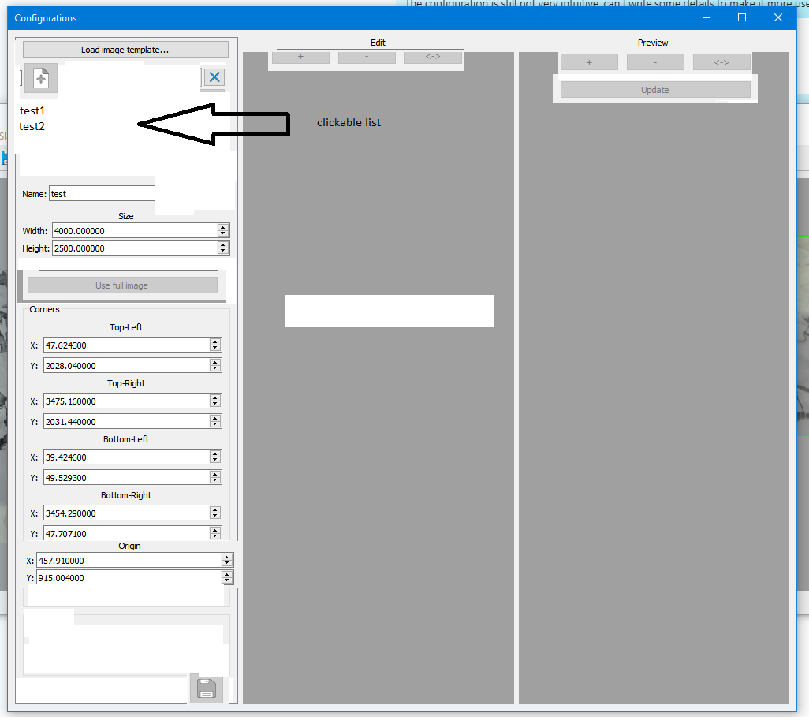Viewport: 809px width, 720px height.
Task: Adjust the Origin X spinner arrows
Action: [x=227, y=561]
